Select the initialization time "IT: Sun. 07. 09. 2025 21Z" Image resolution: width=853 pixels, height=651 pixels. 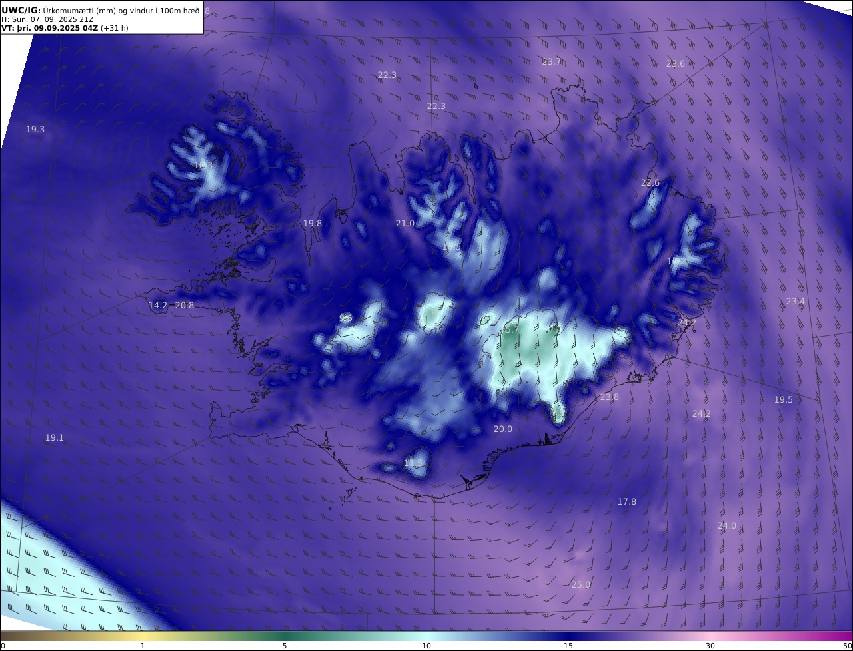tap(47, 19)
